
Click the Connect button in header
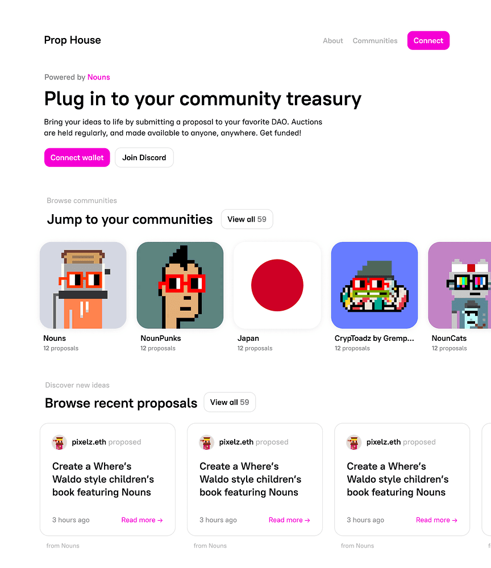pos(428,40)
